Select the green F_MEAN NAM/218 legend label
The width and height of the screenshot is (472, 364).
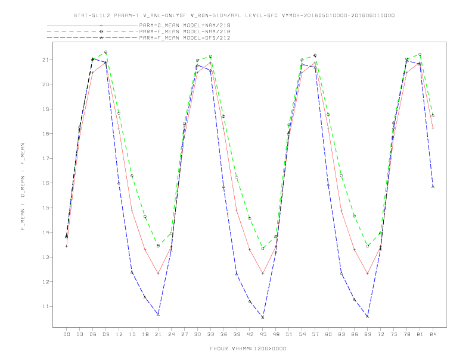(x=185, y=32)
